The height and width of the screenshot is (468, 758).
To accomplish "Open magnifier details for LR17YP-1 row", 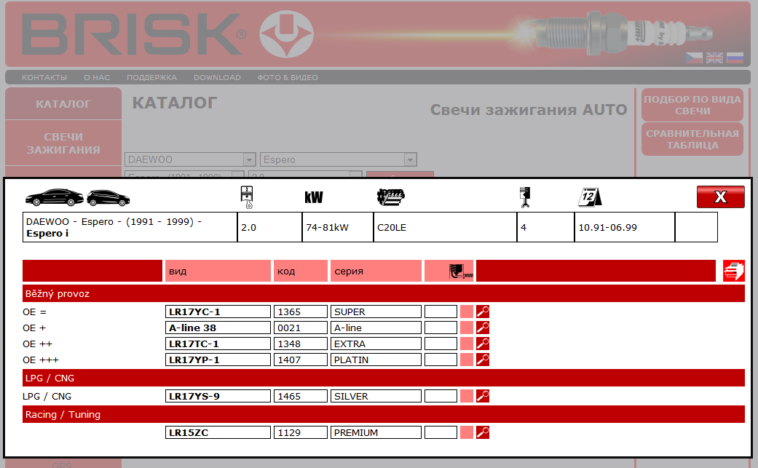I will [x=483, y=360].
